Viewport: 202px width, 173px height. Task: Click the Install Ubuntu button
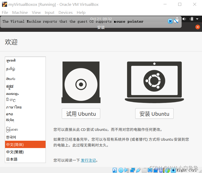[x=154, y=113]
